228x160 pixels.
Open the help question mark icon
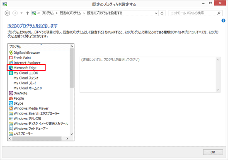(223, 21)
